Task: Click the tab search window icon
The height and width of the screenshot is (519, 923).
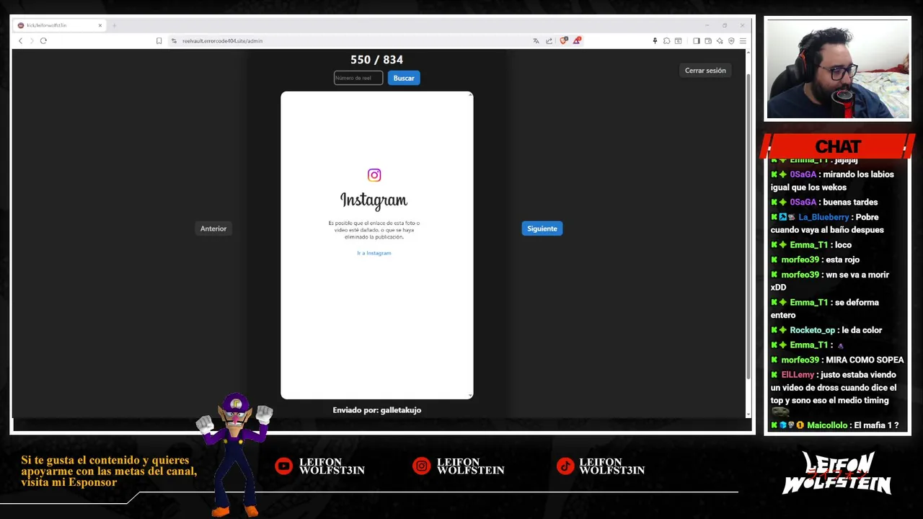Action: pos(678,41)
